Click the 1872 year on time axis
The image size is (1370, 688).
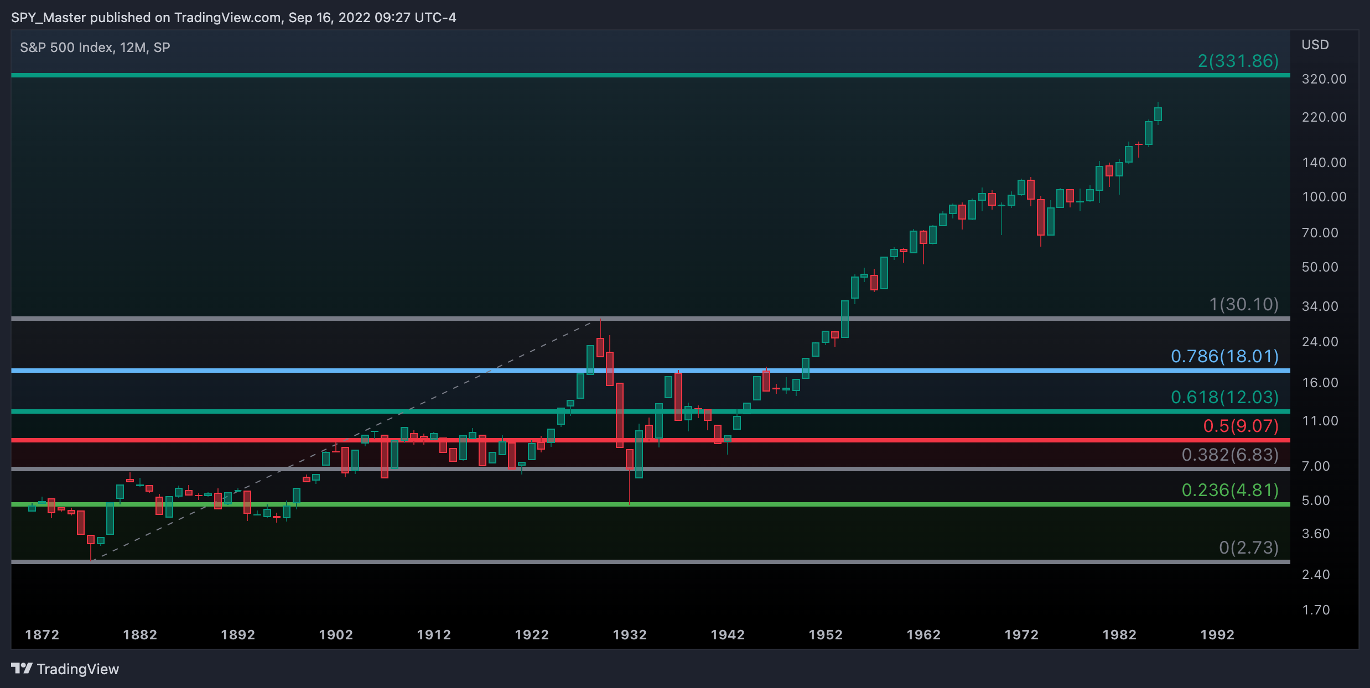coord(42,635)
